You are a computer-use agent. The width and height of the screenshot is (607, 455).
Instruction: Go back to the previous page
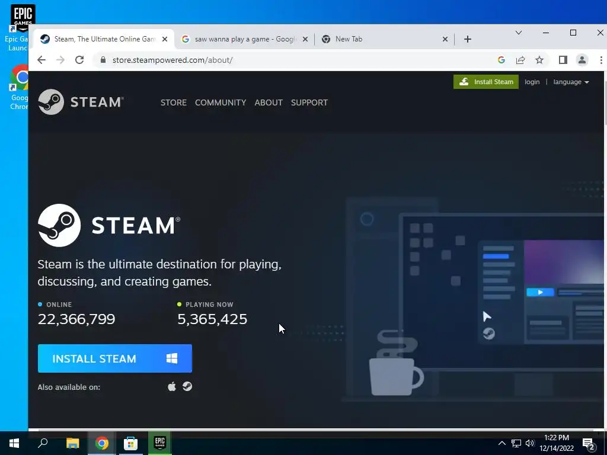(x=41, y=60)
